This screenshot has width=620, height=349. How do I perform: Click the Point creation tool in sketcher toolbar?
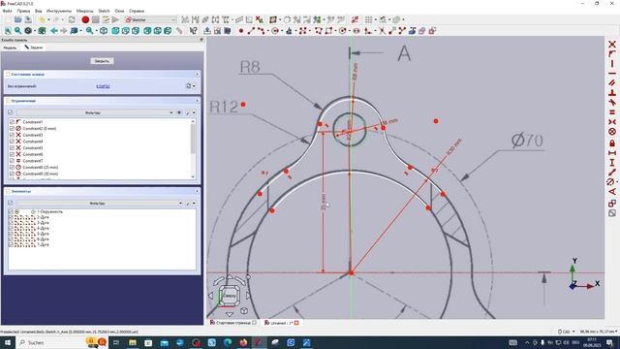coord(241,31)
